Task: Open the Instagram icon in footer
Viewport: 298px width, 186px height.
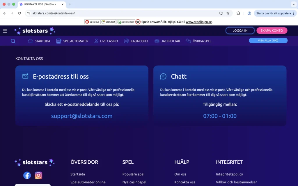Action: coord(38,175)
